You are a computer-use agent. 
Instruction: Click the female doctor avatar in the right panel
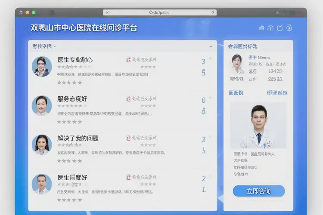(x=237, y=64)
